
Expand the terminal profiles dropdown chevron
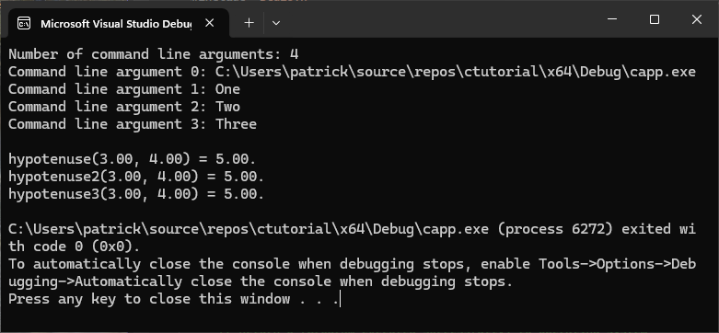(275, 22)
